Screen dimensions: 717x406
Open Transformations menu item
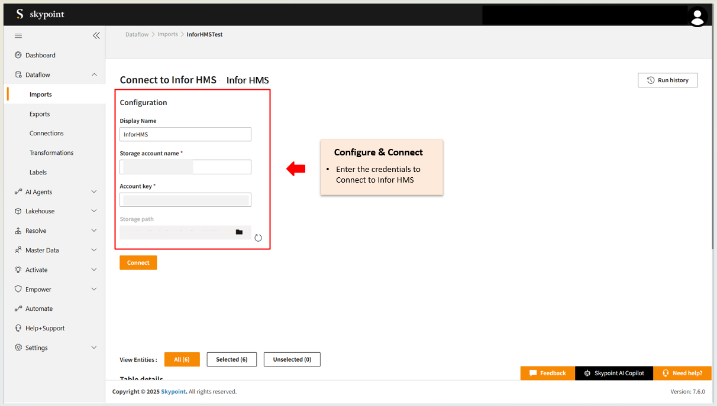tap(51, 153)
